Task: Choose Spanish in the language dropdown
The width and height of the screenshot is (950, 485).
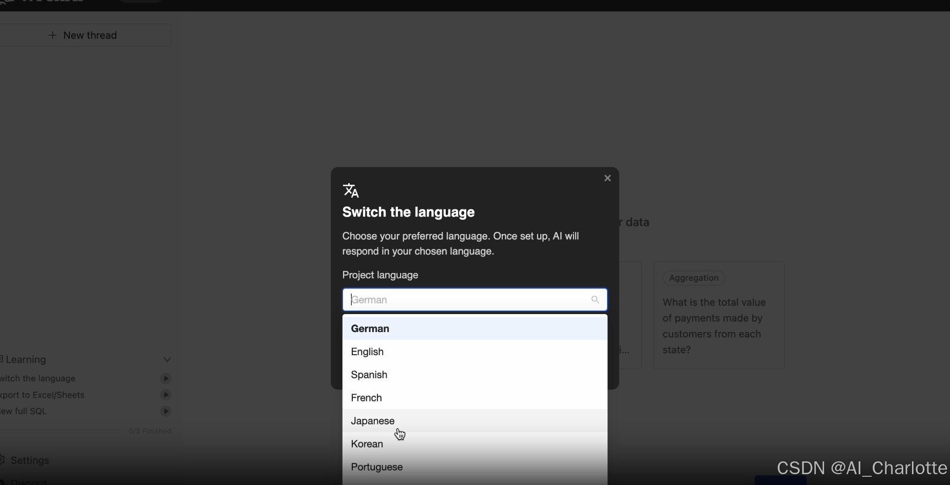Action: click(x=474, y=375)
